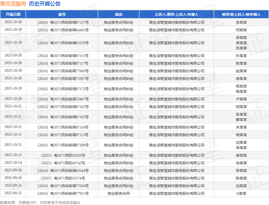
Task: Select case number 粤2071民诉前调87171号
Action: (x=63, y=89)
